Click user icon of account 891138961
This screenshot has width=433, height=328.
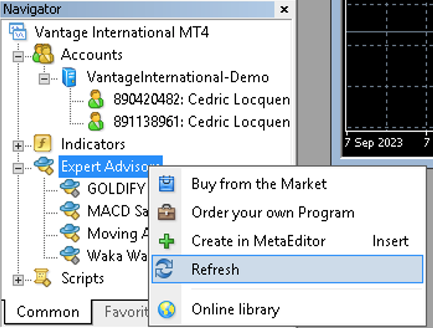(96, 121)
